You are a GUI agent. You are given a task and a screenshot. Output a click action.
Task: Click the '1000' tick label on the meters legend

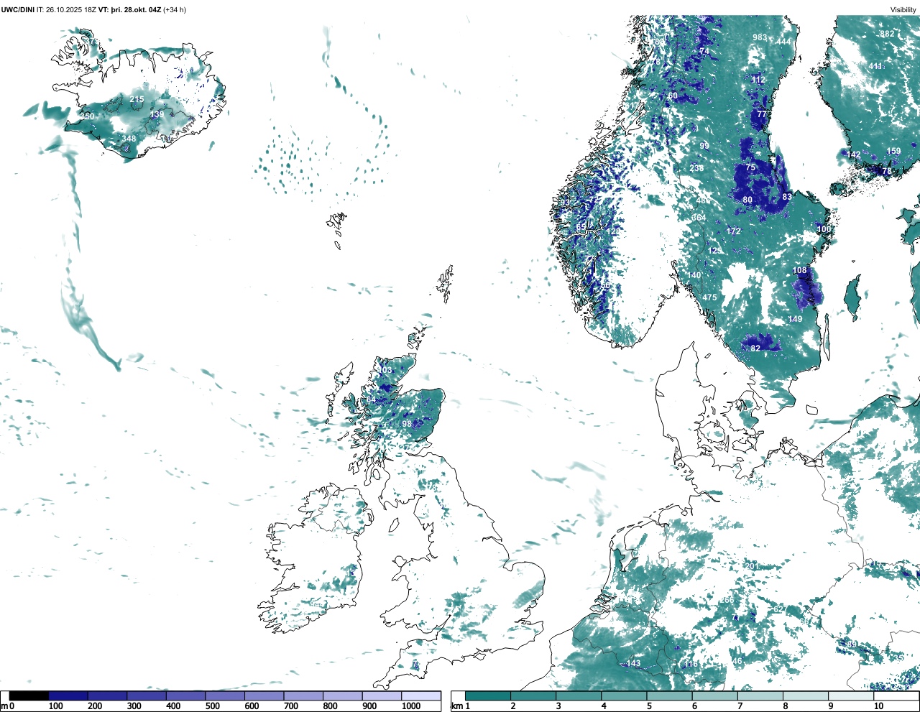(x=410, y=706)
